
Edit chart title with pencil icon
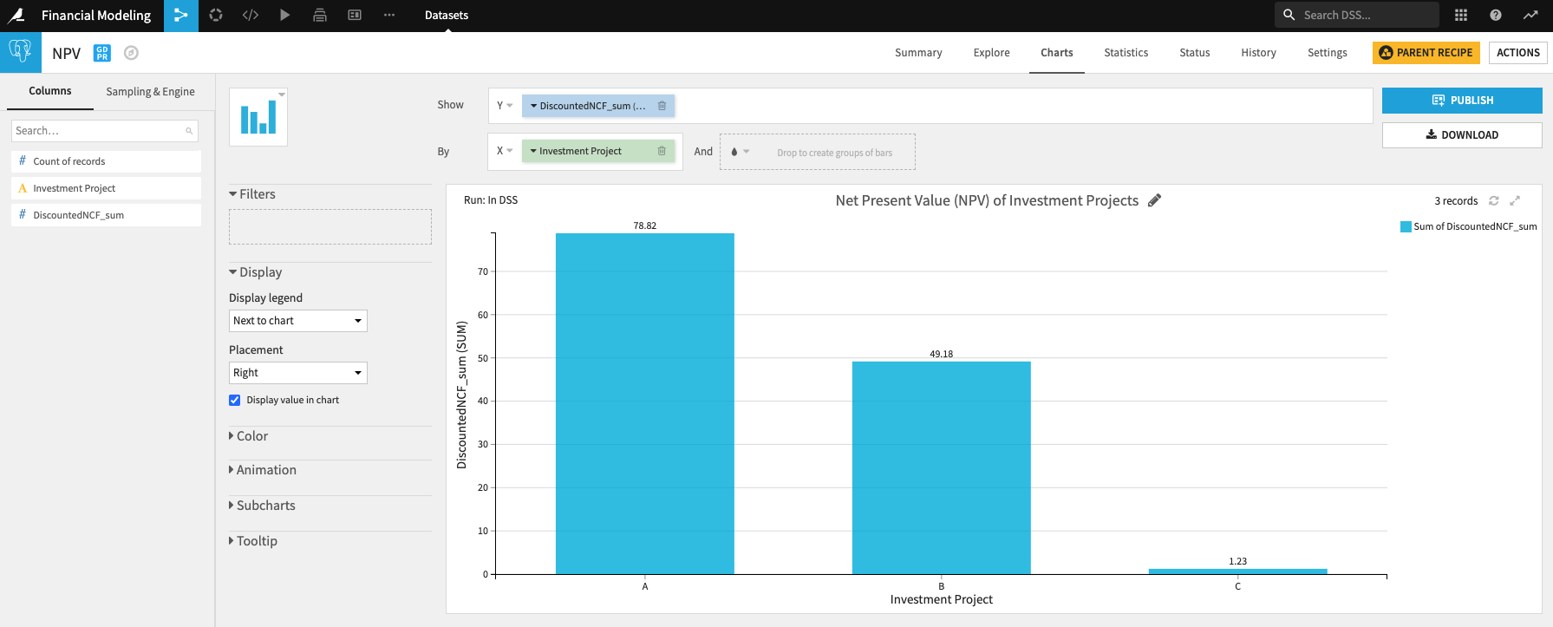[1154, 200]
